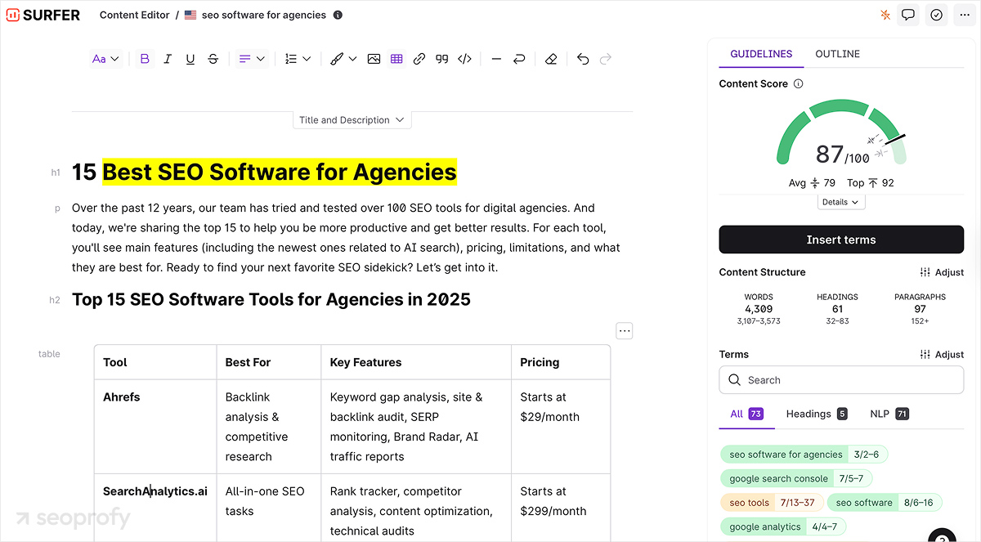Toggle italic text formatting
The height and width of the screenshot is (542, 981).
[168, 59]
